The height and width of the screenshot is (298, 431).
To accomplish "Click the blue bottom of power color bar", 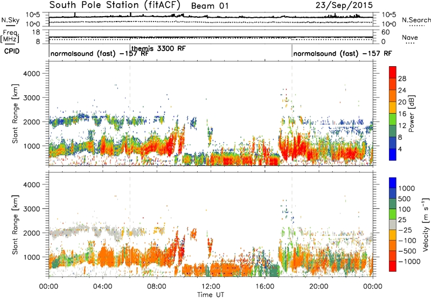I will [x=393, y=155].
